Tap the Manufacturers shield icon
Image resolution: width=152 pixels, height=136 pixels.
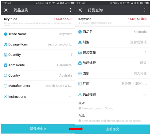[x=6, y=86]
